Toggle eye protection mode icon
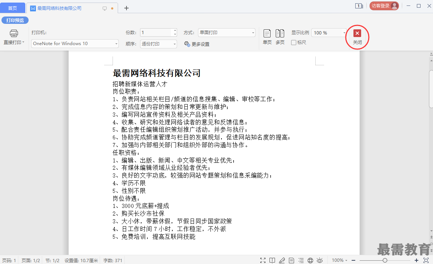Image resolution: width=433 pixels, height=264 pixels. (x=320, y=260)
